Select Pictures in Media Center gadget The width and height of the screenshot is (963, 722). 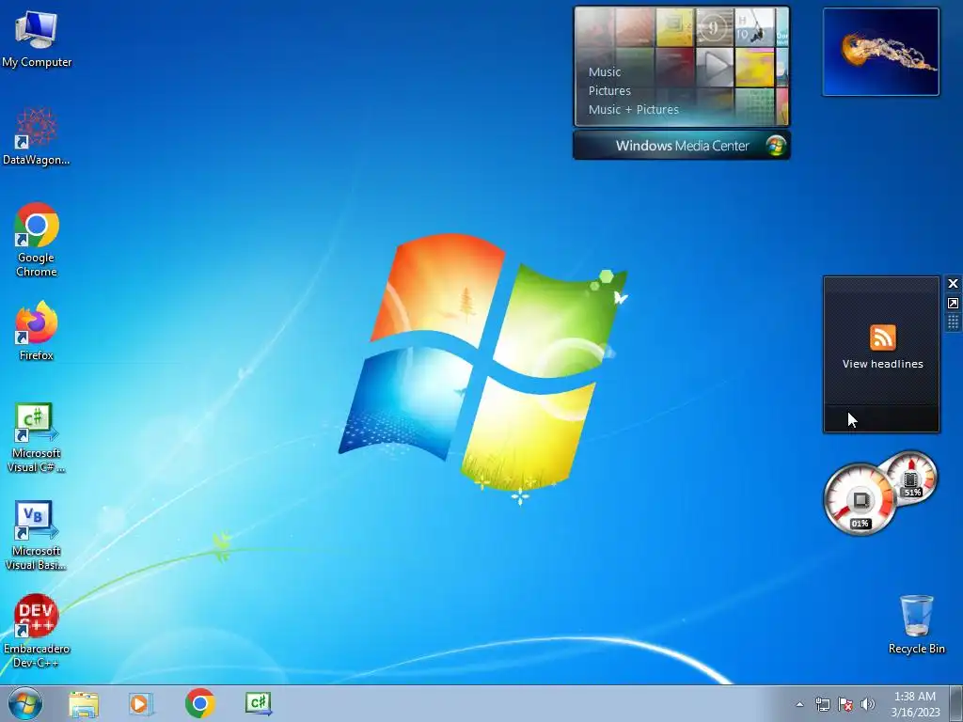pyautogui.click(x=609, y=91)
